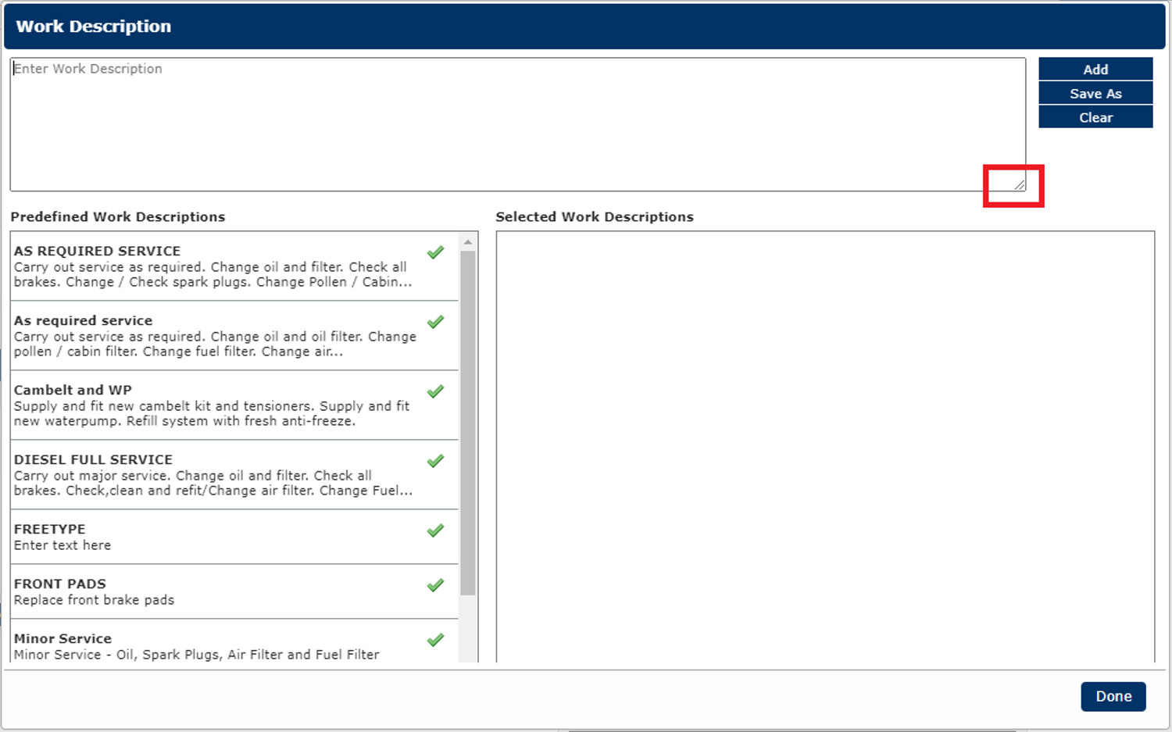Viewport: 1172px width, 732px height.
Task: Clear the work description text
Action: click(1095, 118)
